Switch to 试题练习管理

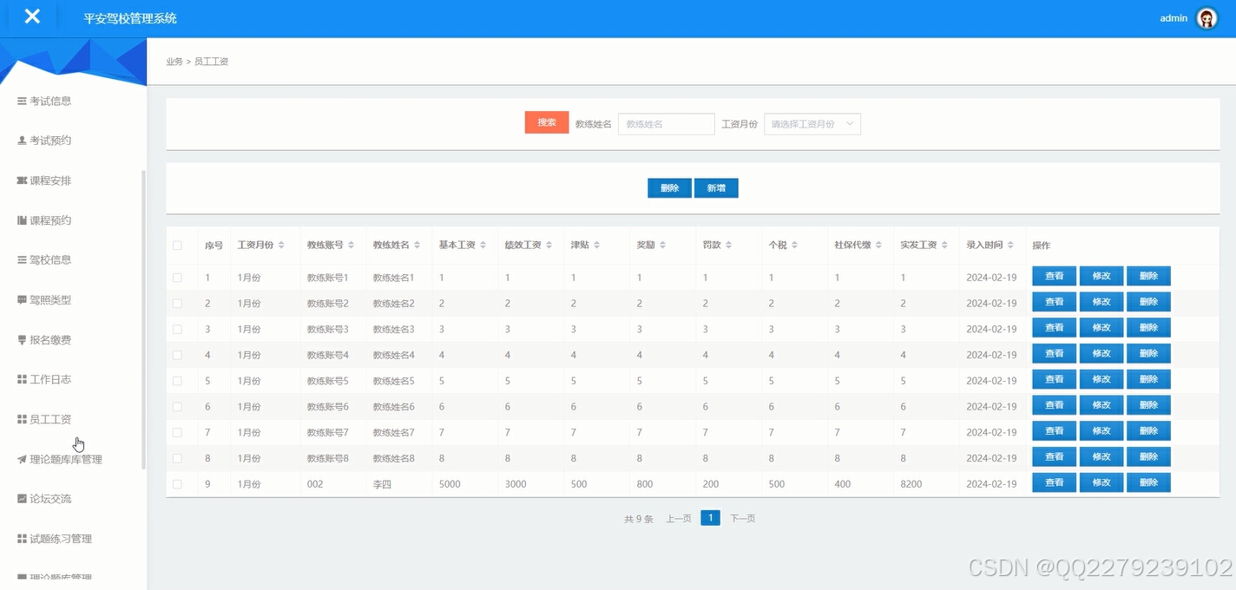(x=53, y=538)
